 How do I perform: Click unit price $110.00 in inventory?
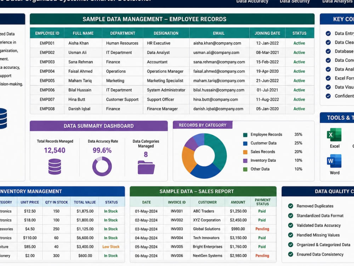click(x=30, y=238)
